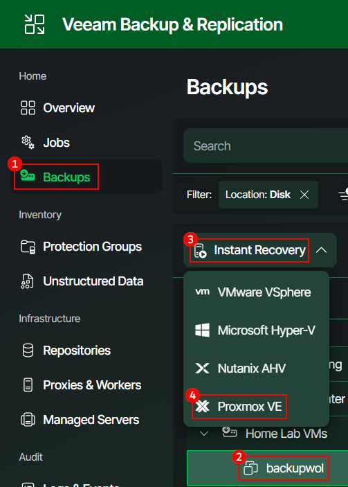Click the Instant Recovery button
Screen dimensions: 348x487
pyautogui.click(x=260, y=250)
